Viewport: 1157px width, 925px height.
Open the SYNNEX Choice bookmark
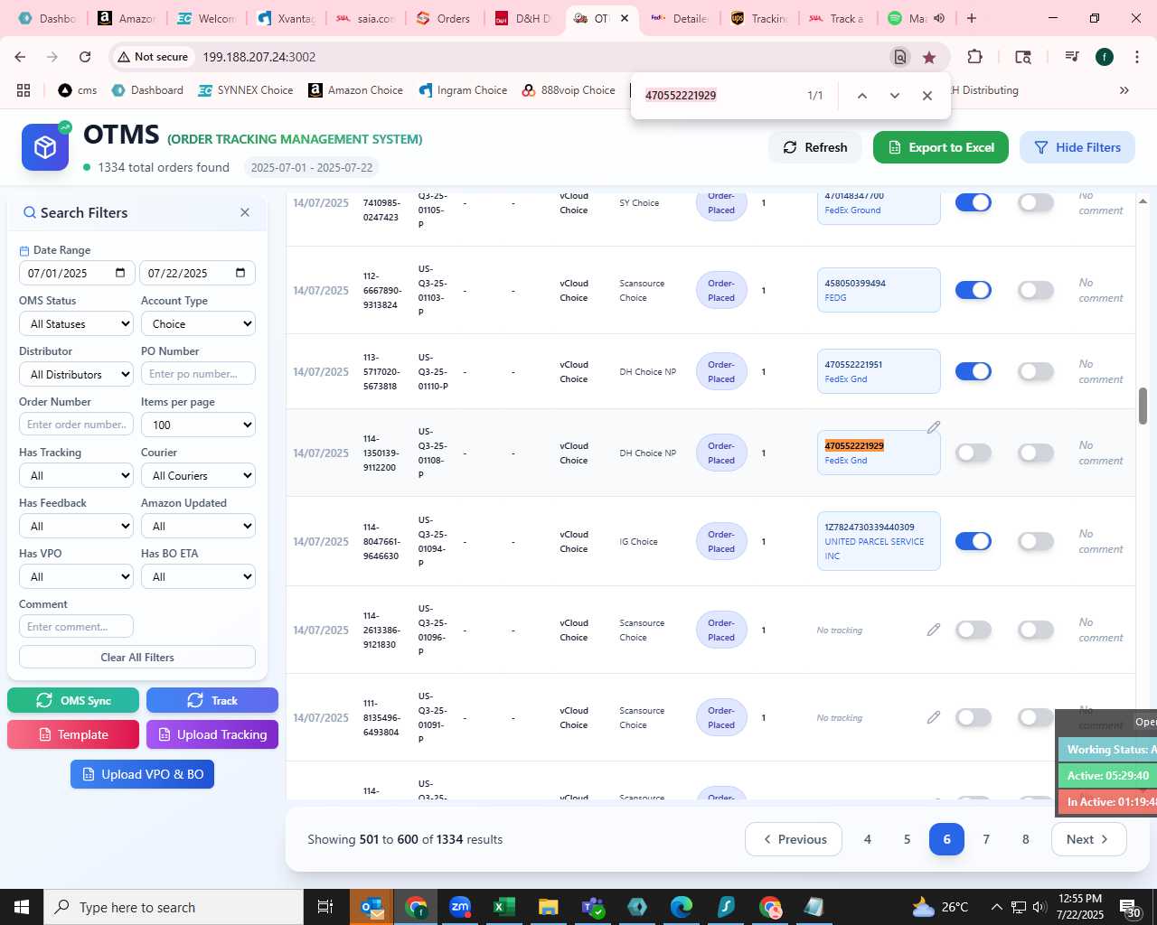tap(246, 90)
